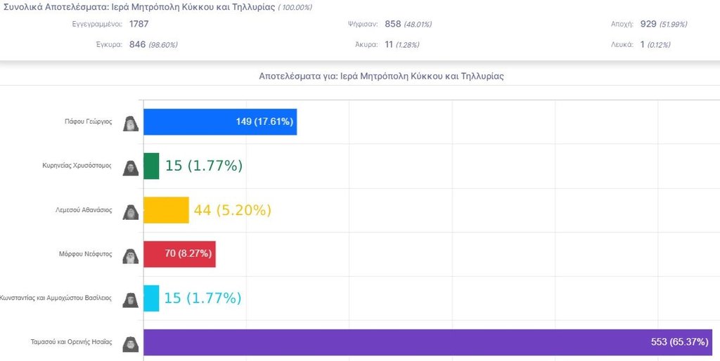Image resolution: width=720 pixels, height=361 pixels.
Task: Click the Αποχή label
Action: tap(622, 25)
